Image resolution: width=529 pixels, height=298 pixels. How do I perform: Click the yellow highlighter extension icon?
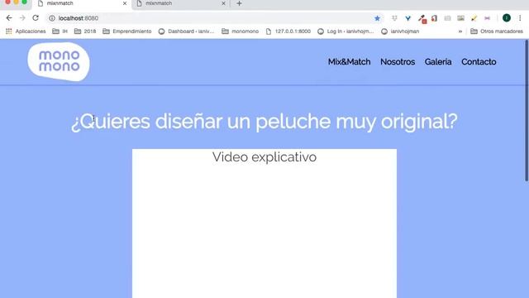(x=474, y=18)
